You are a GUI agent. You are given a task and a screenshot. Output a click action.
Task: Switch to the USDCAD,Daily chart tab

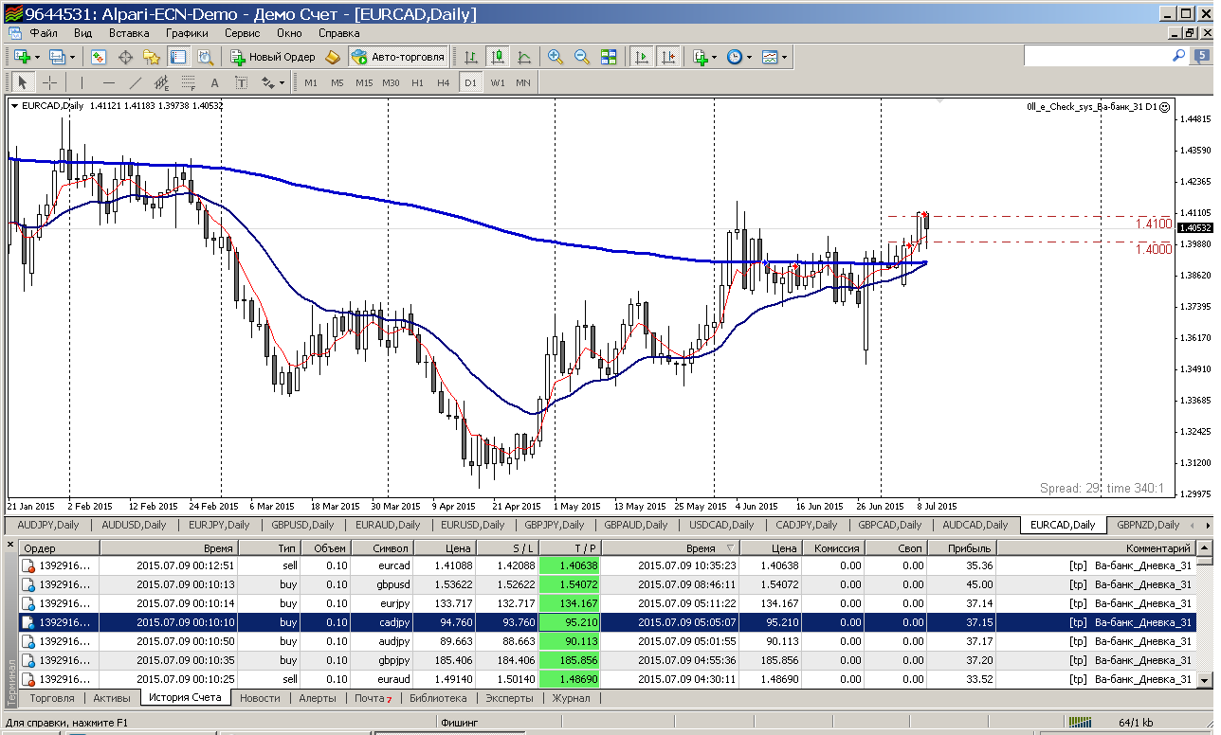(x=721, y=525)
